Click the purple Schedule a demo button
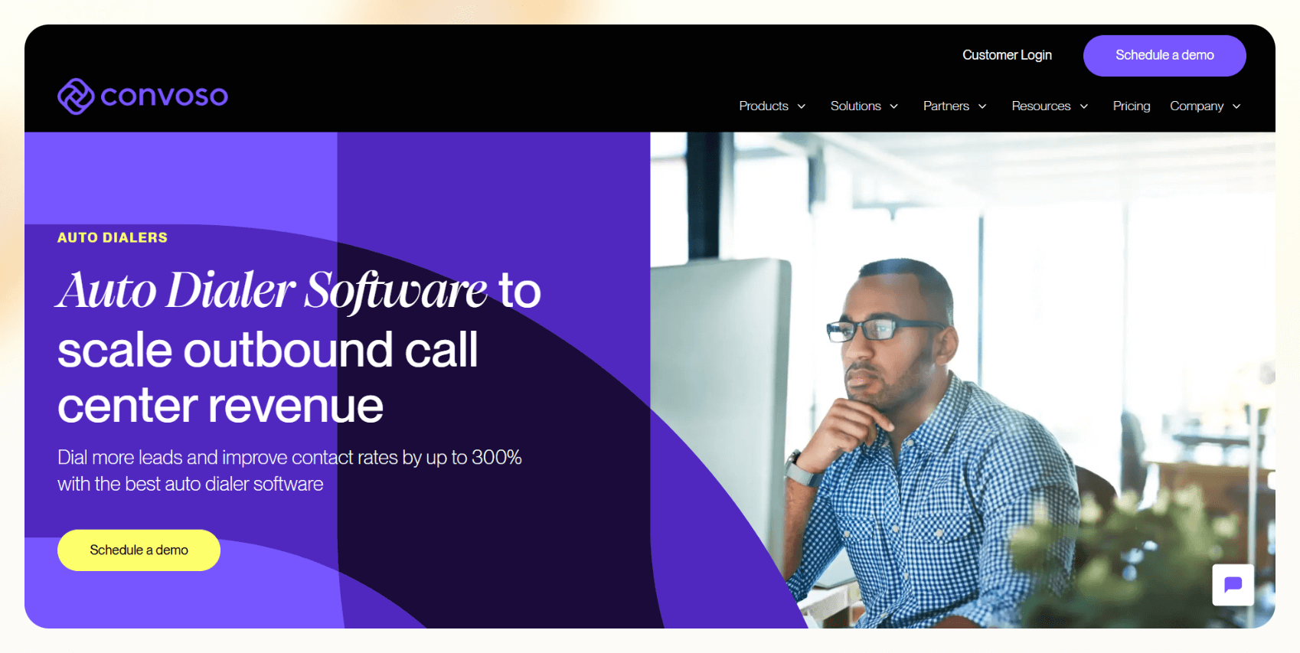The image size is (1300, 653). 1164,55
